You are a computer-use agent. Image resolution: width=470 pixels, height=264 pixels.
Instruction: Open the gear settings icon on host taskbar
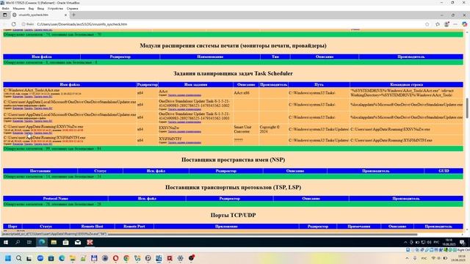pyautogui.click(x=181, y=258)
